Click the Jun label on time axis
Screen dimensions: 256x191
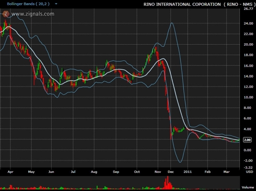point(51,172)
